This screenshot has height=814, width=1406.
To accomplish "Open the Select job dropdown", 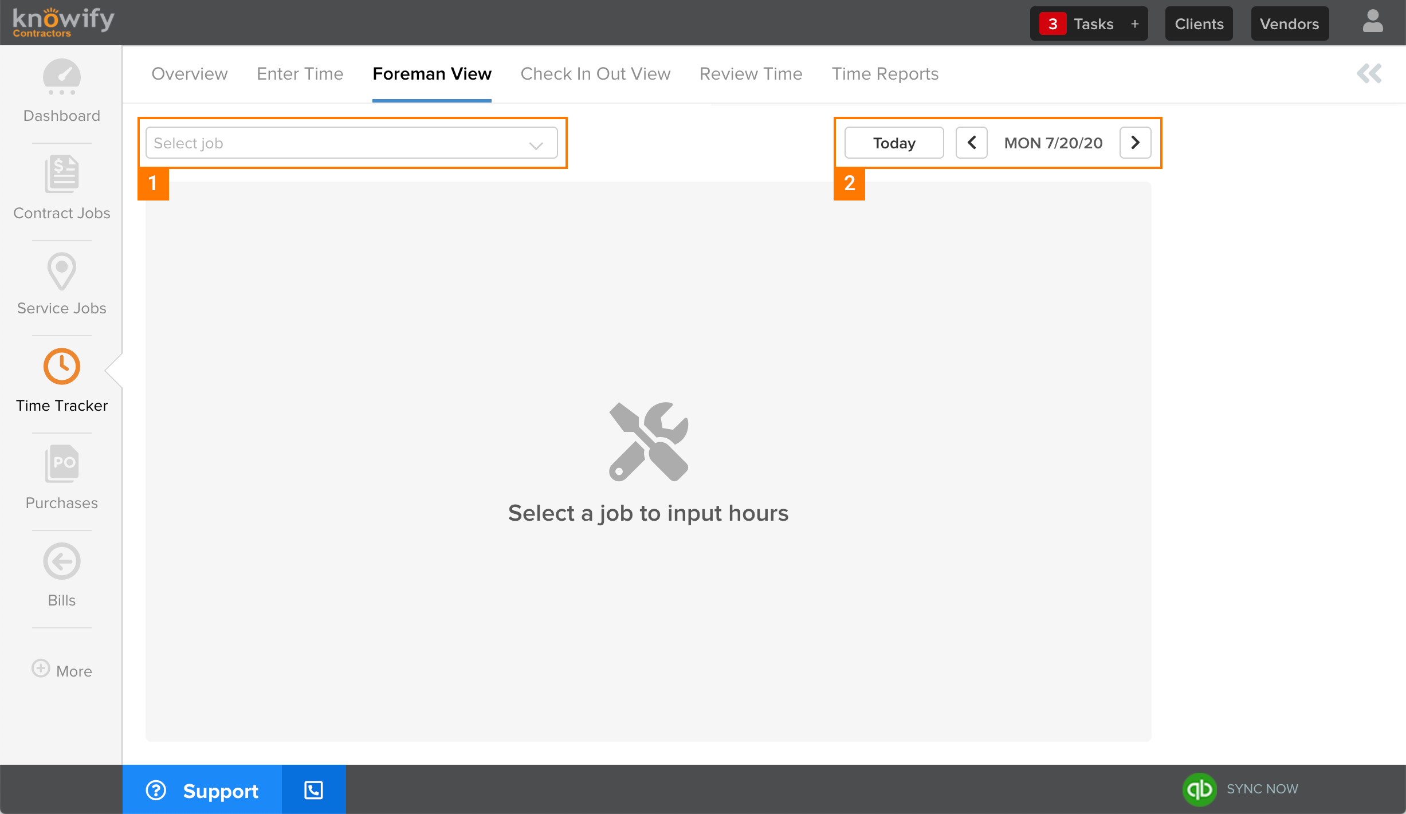I will [x=352, y=143].
